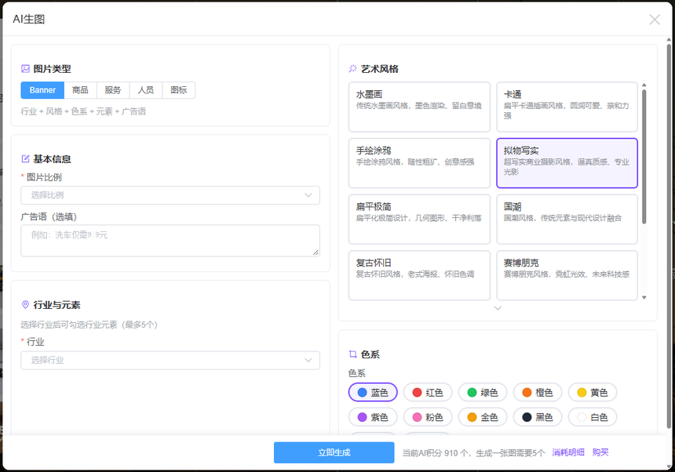Select the 蓝色 color scheme

373,393
